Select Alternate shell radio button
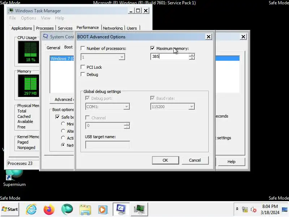This screenshot has height=217, width=289. point(63,131)
